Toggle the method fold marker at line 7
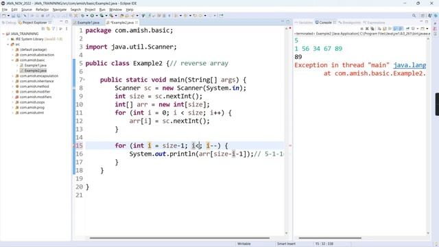439x247 pixels. point(84,80)
